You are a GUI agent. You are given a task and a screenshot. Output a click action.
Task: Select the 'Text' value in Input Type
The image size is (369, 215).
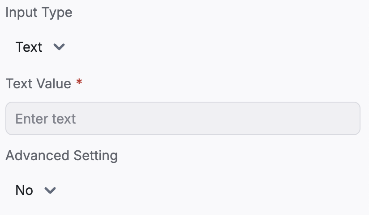tap(29, 47)
